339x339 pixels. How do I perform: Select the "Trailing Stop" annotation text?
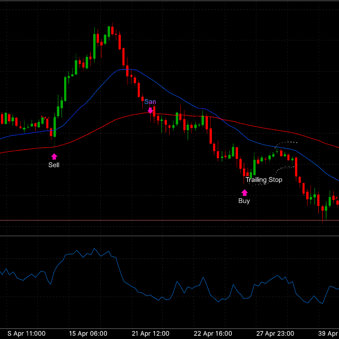pos(264,180)
